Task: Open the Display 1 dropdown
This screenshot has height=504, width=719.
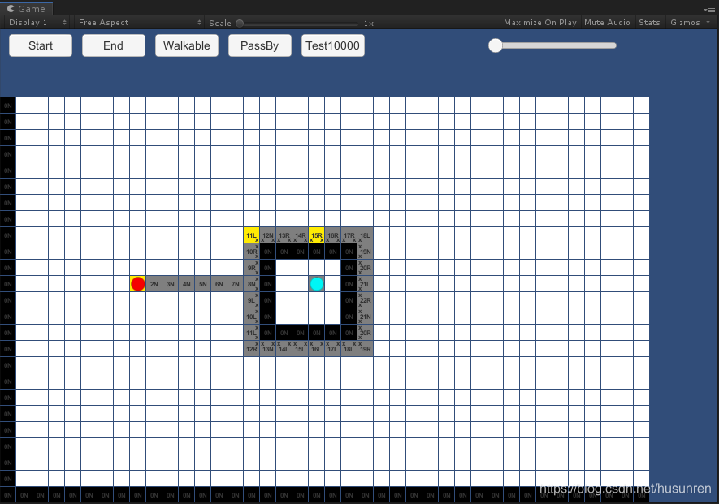Action: pos(37,23)
